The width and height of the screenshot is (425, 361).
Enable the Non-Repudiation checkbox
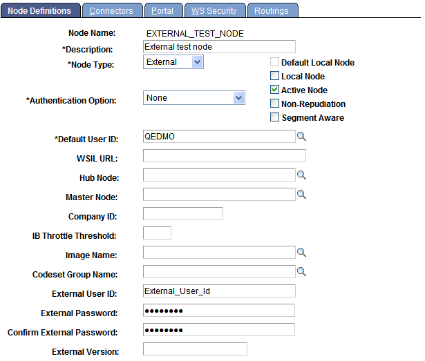coord(274,104)
